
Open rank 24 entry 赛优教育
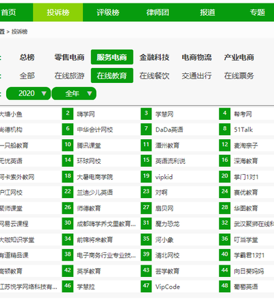click(246, 193)
